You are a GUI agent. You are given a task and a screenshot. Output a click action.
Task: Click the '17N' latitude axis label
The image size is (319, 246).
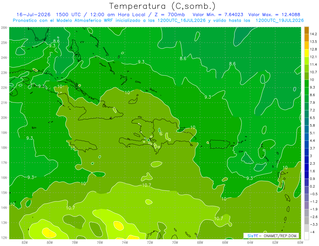[x=4, y=163]
